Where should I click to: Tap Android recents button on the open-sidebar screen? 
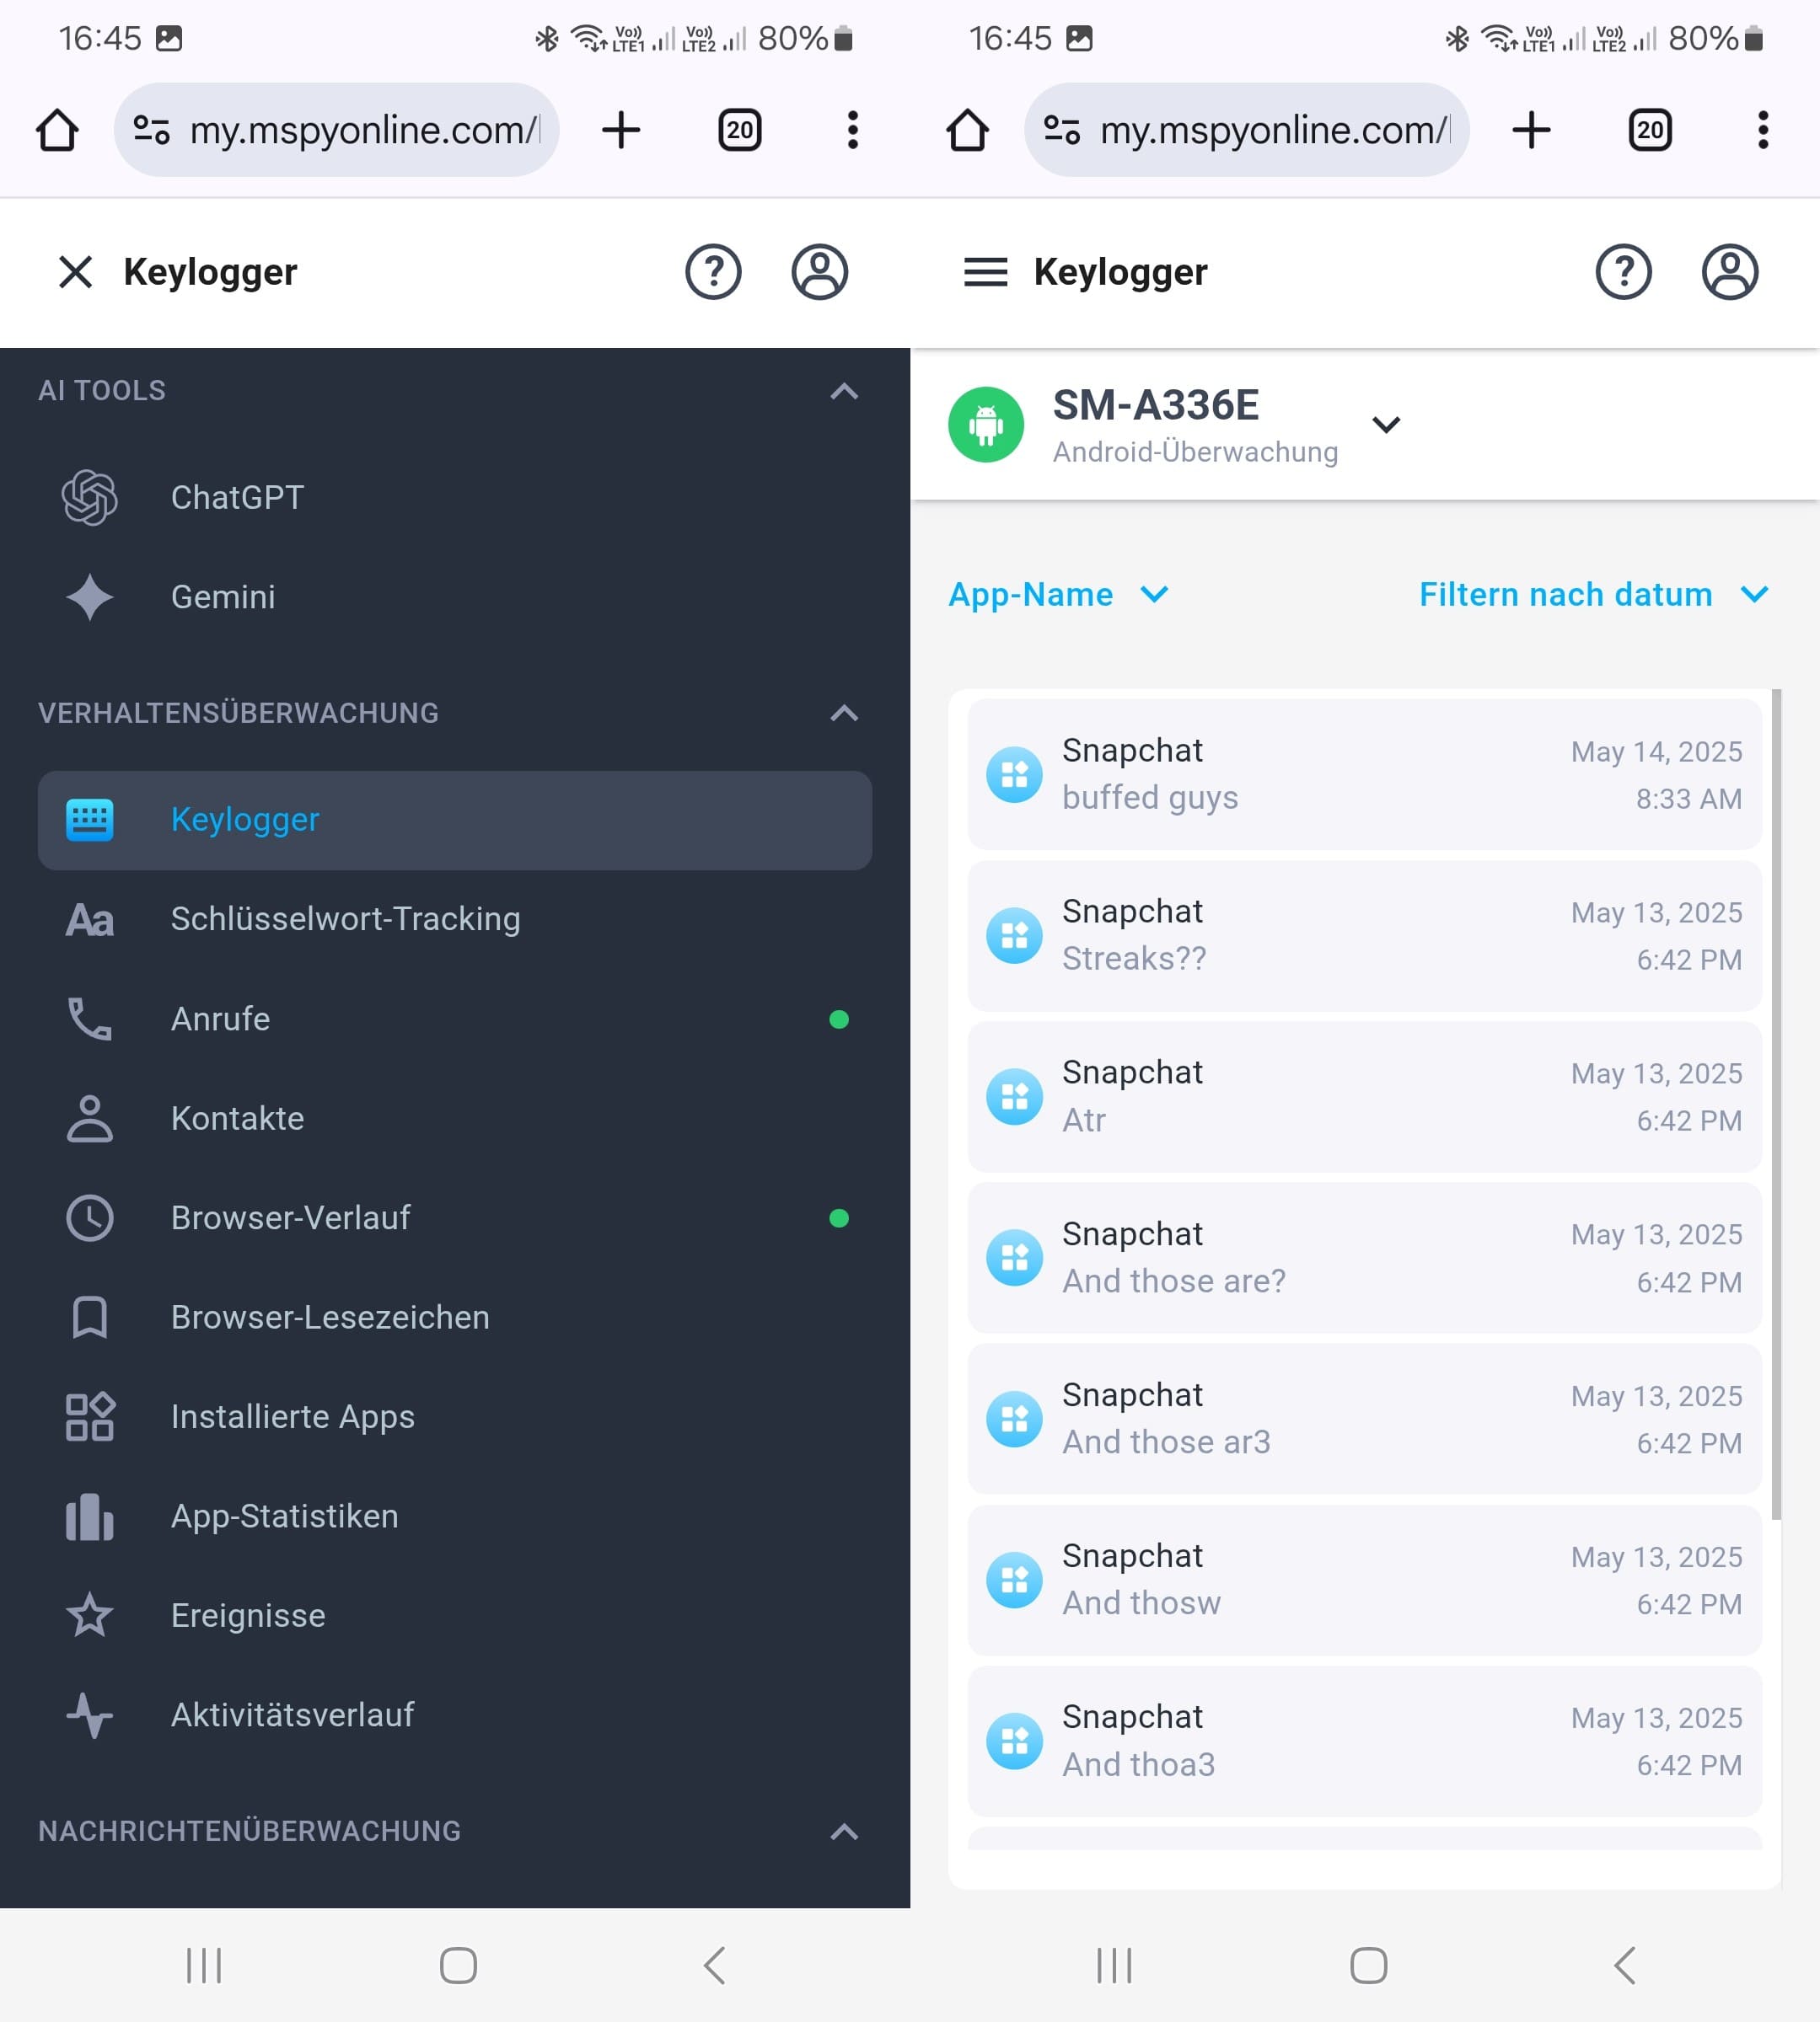coord(204,1965)
